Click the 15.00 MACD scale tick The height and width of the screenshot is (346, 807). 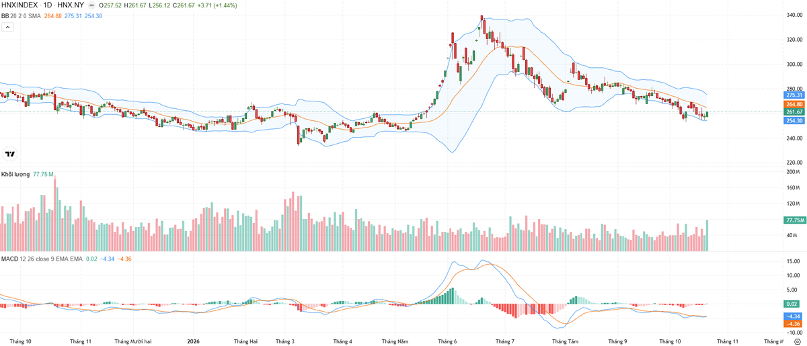tap(795, 261)
